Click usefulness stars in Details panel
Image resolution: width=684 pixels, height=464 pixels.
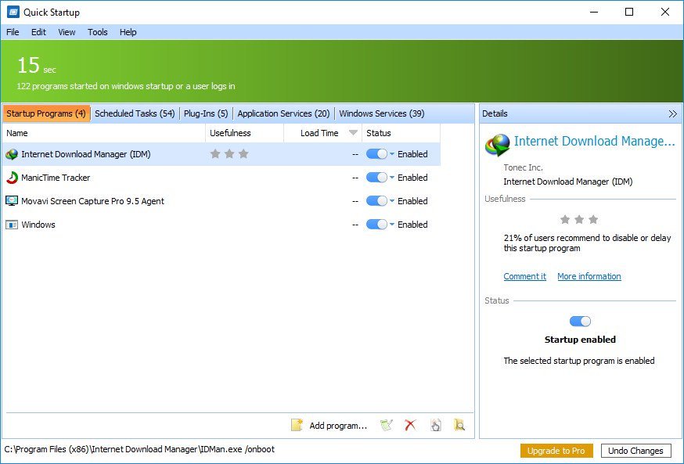tap(579, 219)
